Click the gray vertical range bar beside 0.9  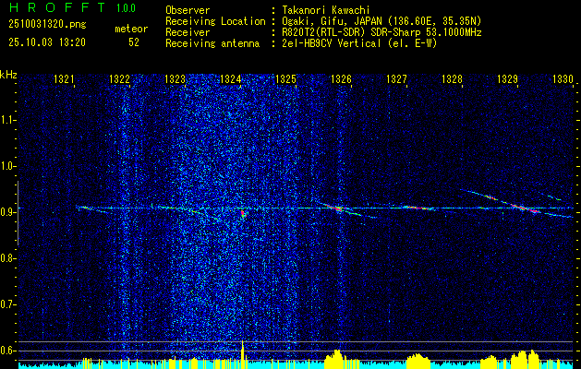[x=18, y=213]
